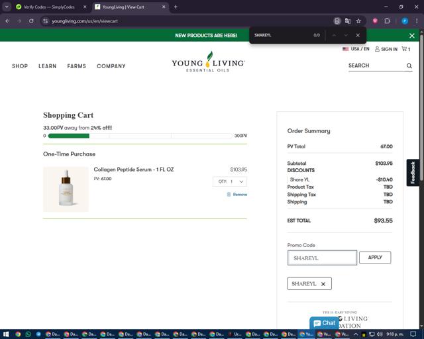Open the browser extensions puzzle icon
424x339 pixels.
click(387, 21)
